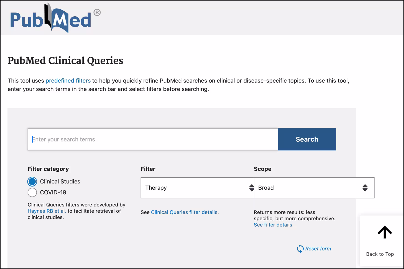Click the PubMed logo
The width and height of the screenshot is (404, 269).
click(x=55, y=18)
